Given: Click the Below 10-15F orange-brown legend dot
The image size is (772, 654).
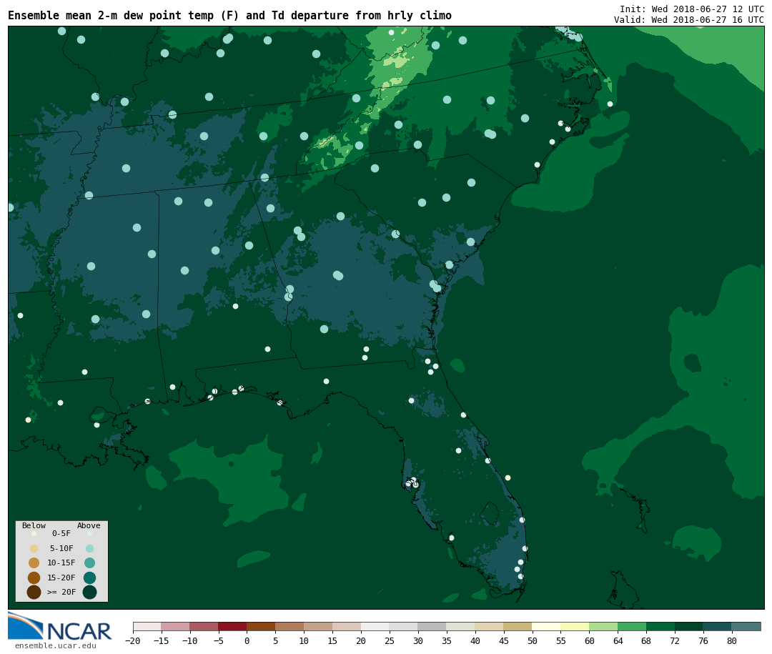Looking at the screenshot, I should [34, 563].
